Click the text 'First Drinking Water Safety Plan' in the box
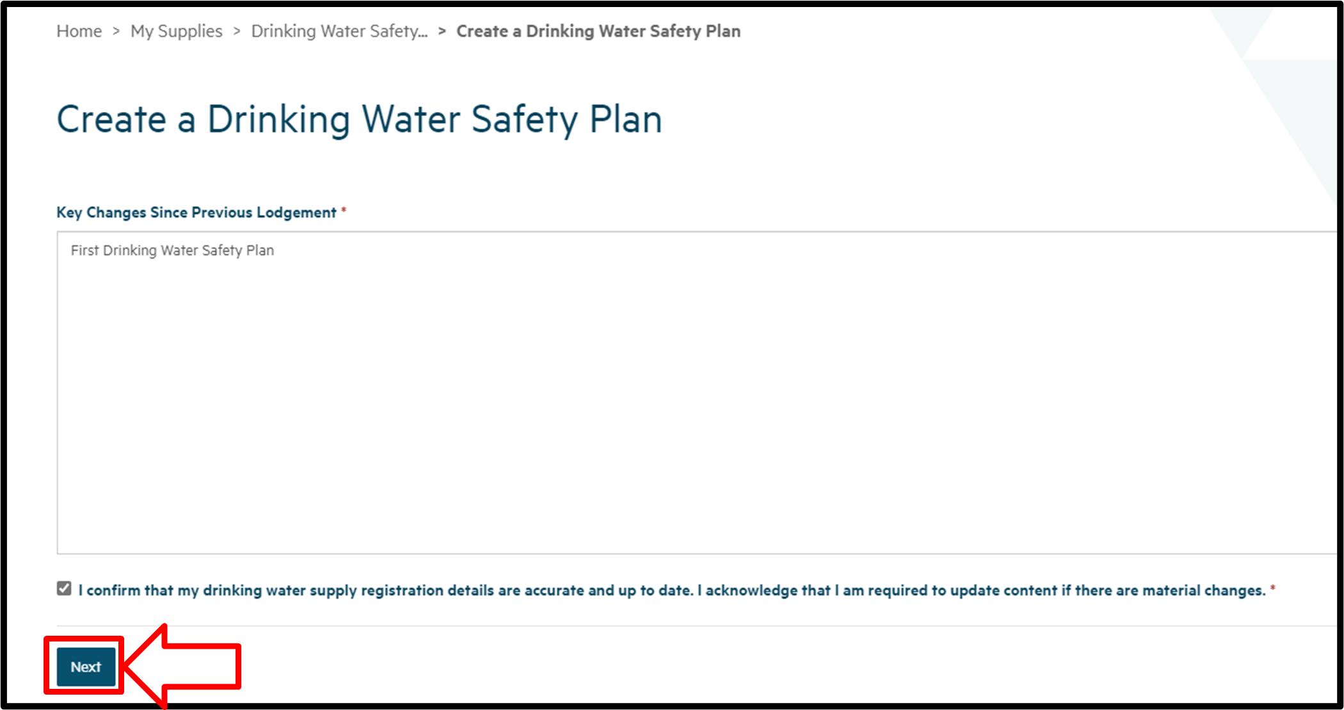1344x710 pixels. (x=172, y=250)
